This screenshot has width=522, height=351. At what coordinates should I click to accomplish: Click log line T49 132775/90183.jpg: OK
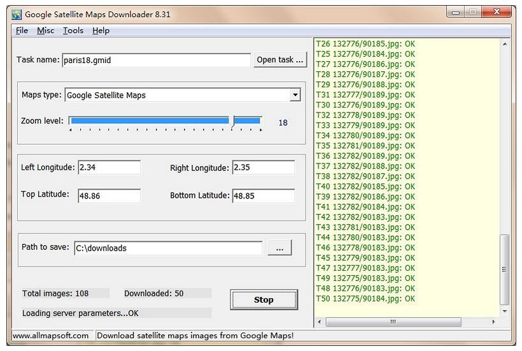coord(365,279)
